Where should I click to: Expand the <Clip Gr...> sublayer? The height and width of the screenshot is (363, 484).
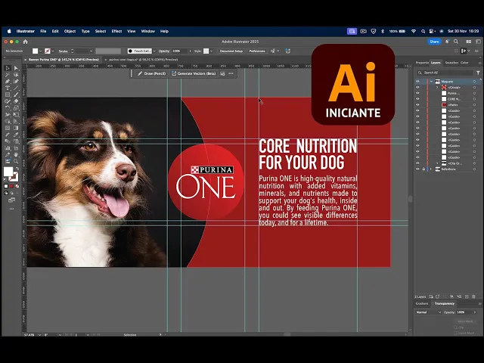[x=437, y=163]
